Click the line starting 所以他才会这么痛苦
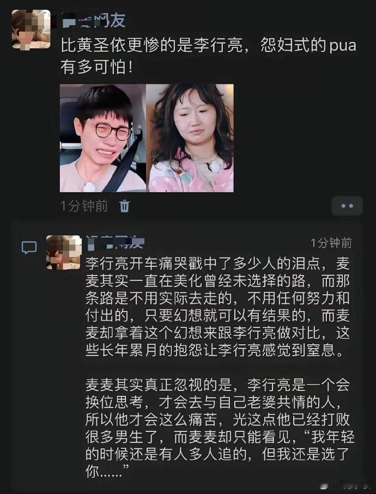This screenshot has height=494, width=376. [217, 419]
